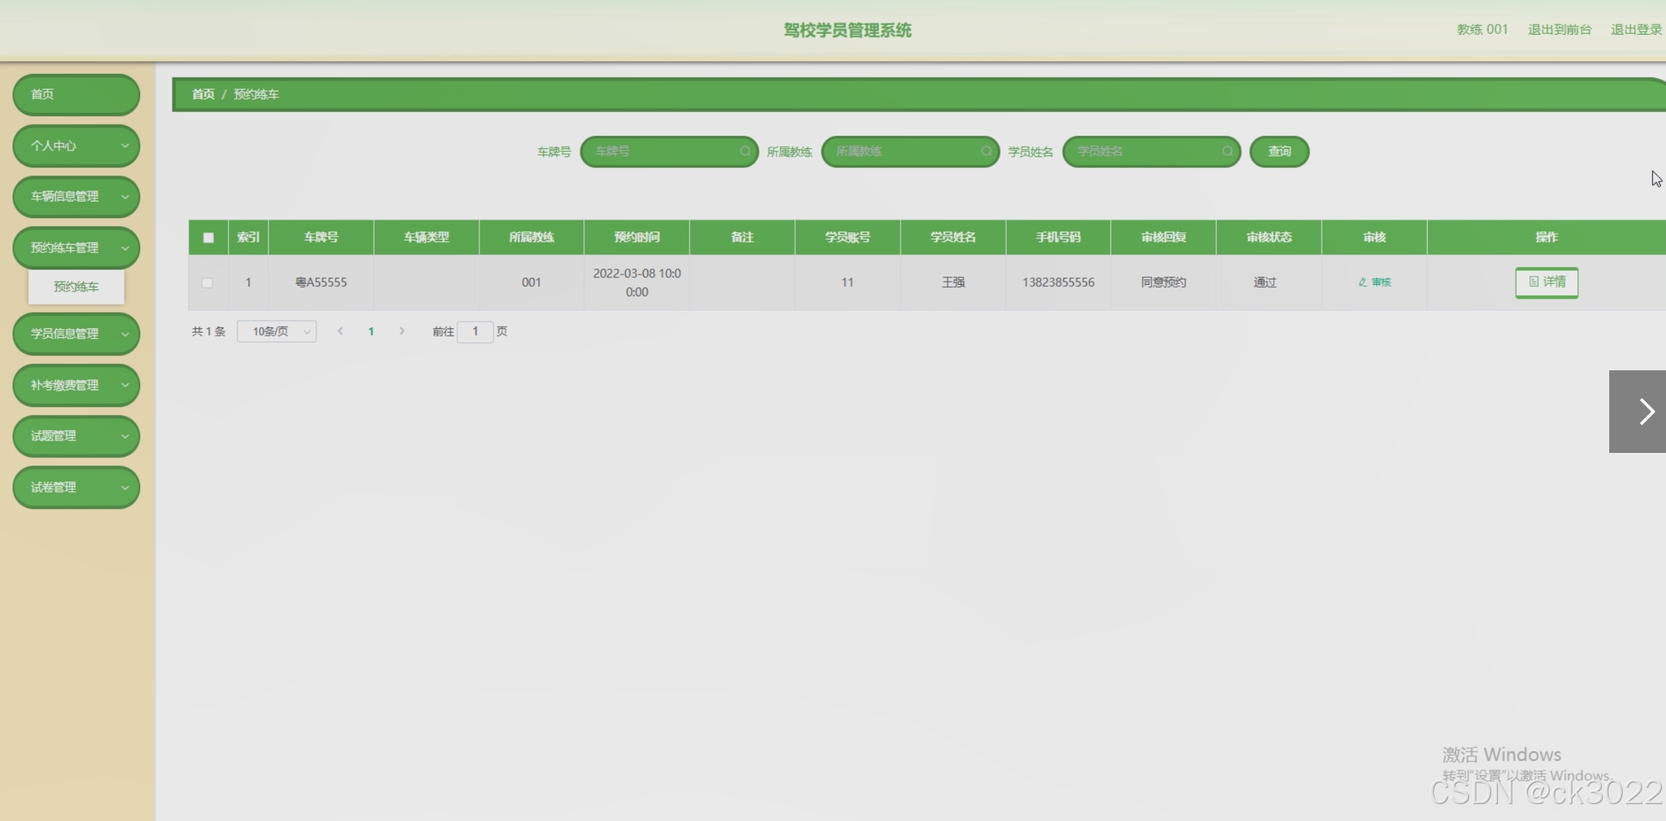Screen dimensions: 1666x821
Task: Click the 查询 search button
Action: click(x=1279, y=151)
